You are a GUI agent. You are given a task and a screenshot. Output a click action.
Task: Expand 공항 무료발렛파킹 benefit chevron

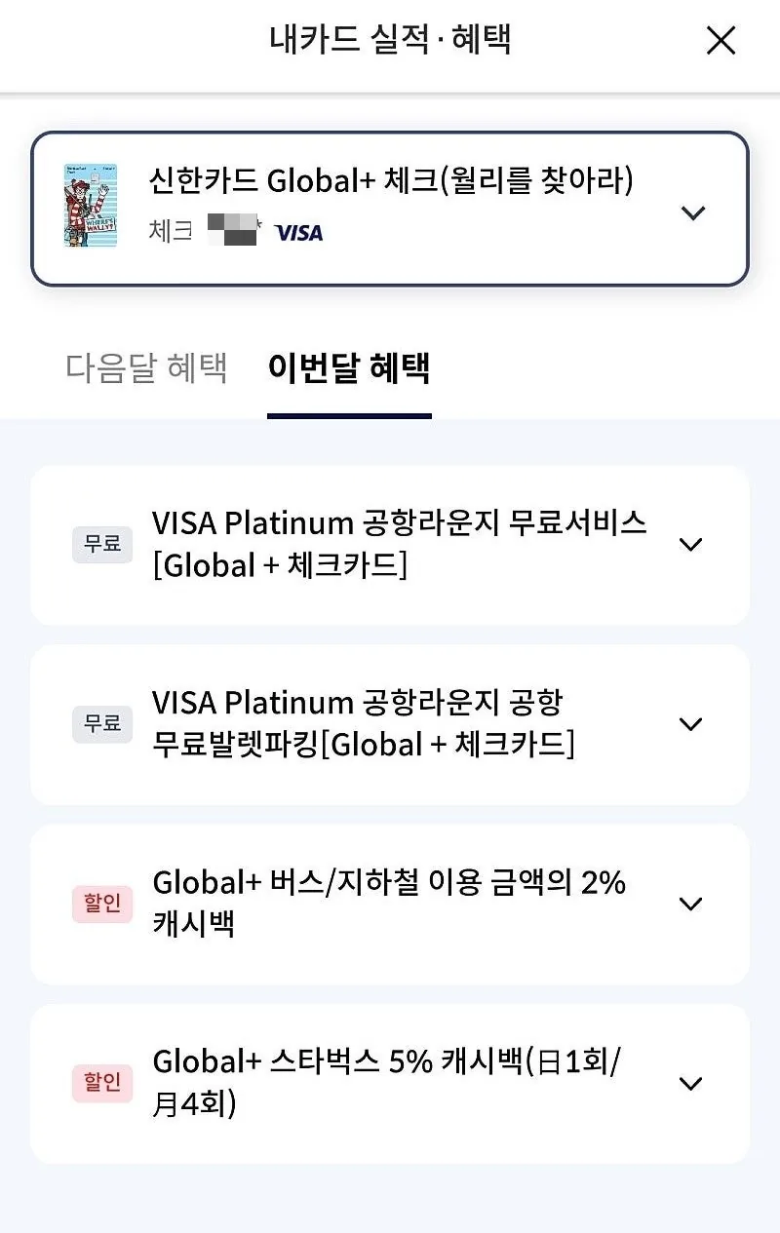690,724
